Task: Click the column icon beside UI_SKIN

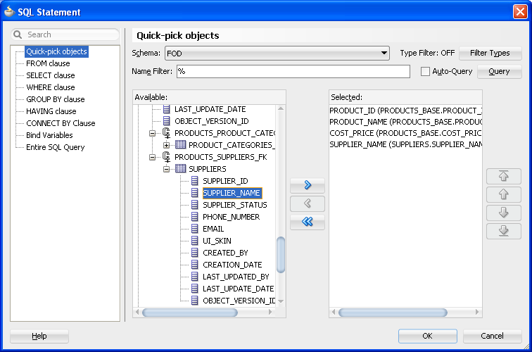Action: coord(195,241)
